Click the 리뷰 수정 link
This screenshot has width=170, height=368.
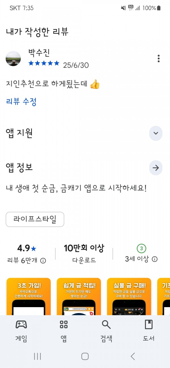click(21, 101)
